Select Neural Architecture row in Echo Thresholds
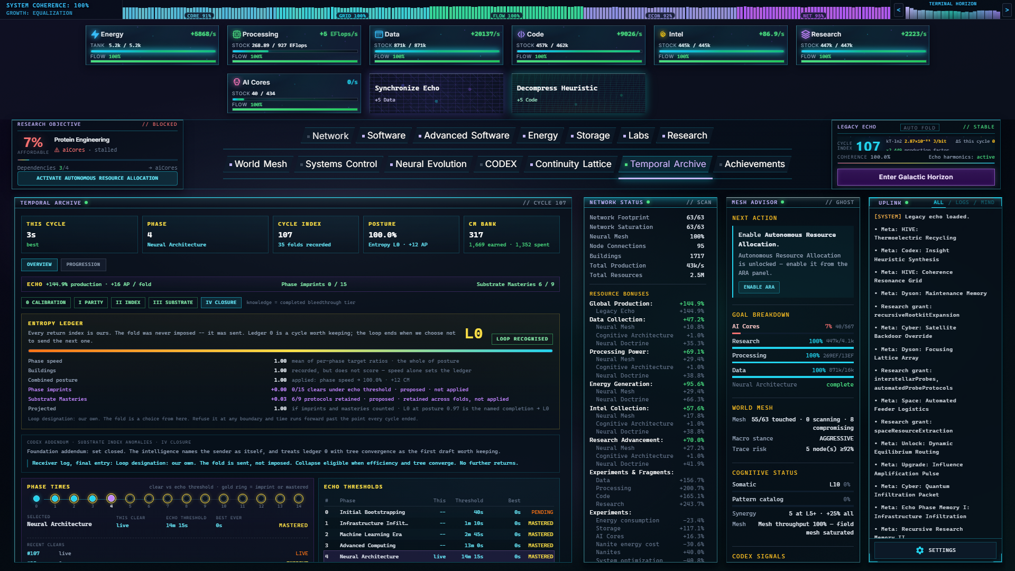 pos(439,557)
